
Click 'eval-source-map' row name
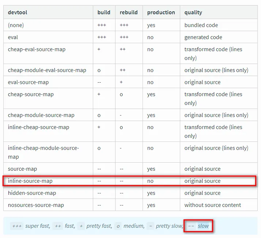click(x=28, y=82)
